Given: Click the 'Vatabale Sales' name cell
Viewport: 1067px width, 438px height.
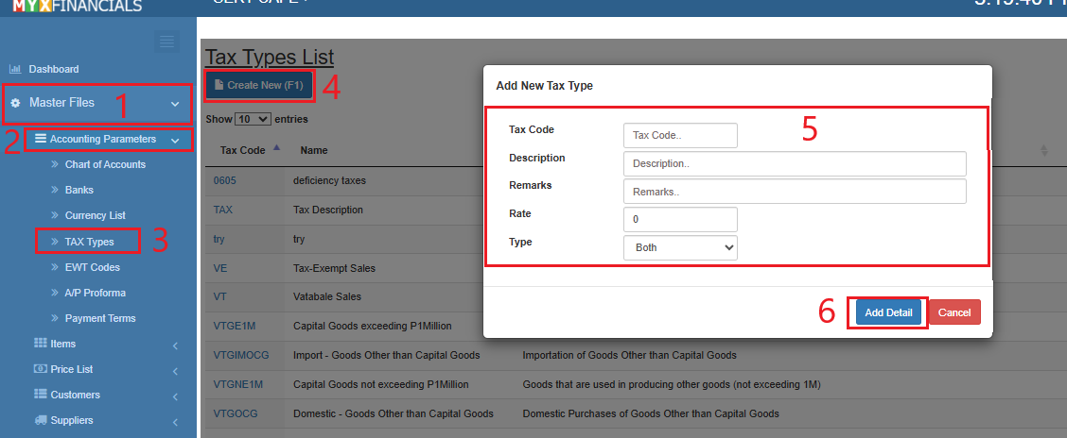Looking at the screenshot, I should point(327,296).
